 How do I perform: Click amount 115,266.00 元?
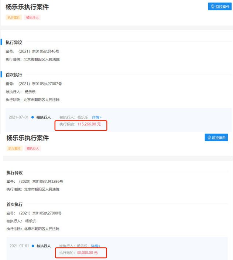click(x=89, y=124)
